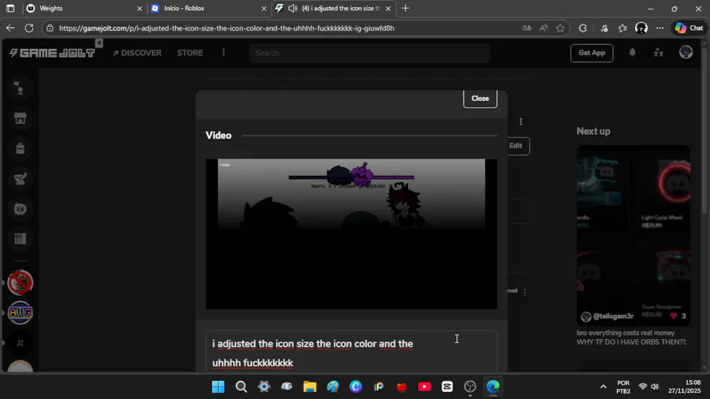Toggle read aloud icon in address bar

544,28
